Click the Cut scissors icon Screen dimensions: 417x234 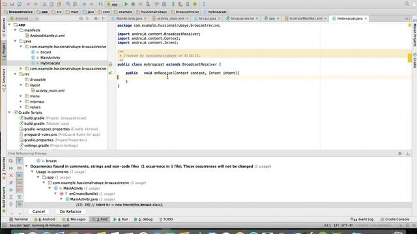(44, 4)
